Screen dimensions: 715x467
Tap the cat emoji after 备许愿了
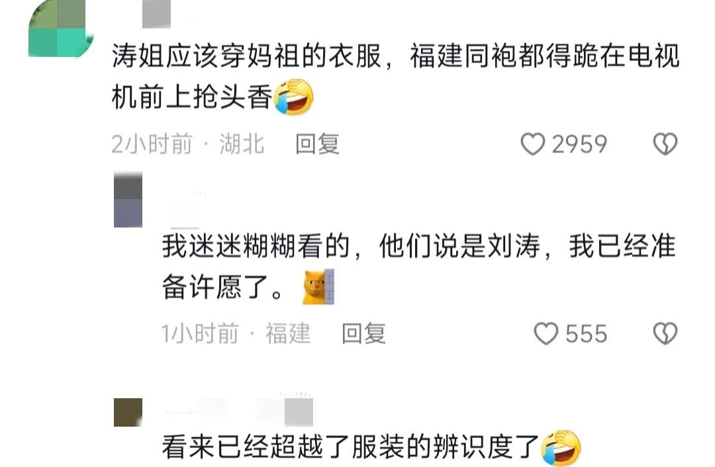pos(318,286)
